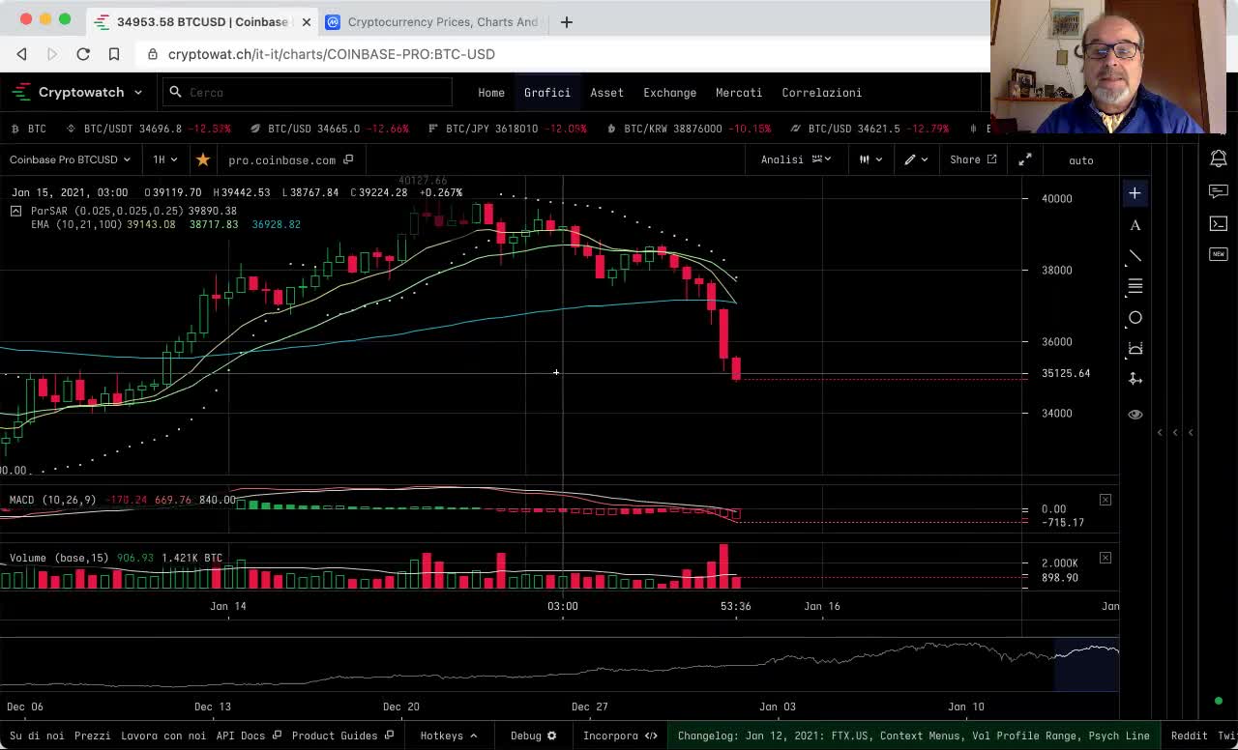Open the Correlazioni menu item
The height and width of the screenshot is (750, 1238).
pyautogui.click(x=821, y=93)
